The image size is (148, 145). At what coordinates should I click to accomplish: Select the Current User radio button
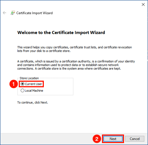click(23, 84)
